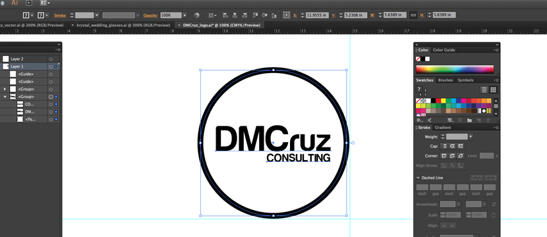This screenshot has height=237, width=547.
Task: Switch to krystal_wedding_glasses.ai document tab
Action: click(123, 25)
